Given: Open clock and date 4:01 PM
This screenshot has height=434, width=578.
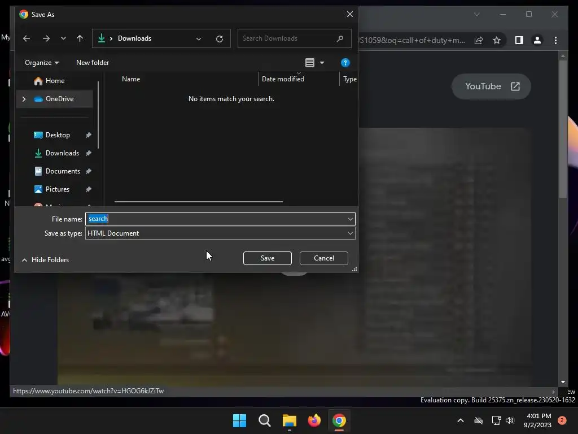Looking at the screenshot, I should click(538, 420).
